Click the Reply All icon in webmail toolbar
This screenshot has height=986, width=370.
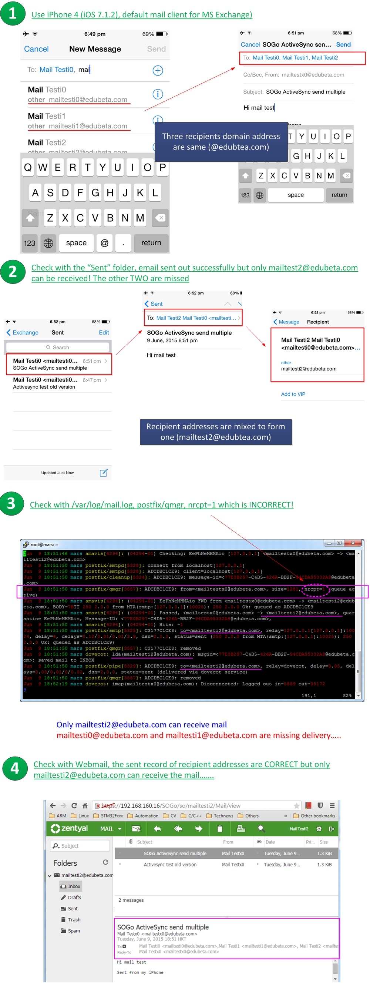tap(178, 829)
